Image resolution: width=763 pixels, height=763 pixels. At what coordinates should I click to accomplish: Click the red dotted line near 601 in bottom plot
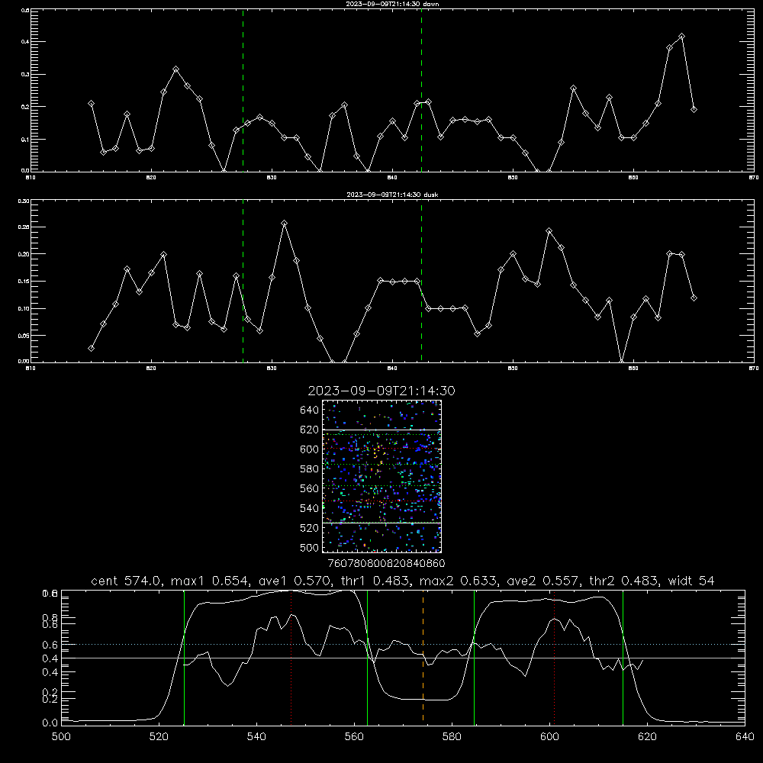(554, 657)
